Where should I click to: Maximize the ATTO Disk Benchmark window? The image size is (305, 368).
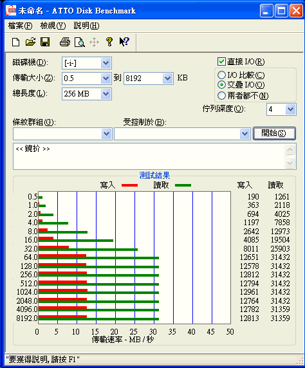pos(281,10)
